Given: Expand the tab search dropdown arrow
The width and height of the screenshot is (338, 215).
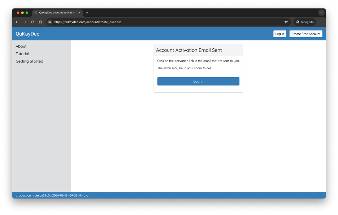Looking at the screenshot, I should pos(321,13).
